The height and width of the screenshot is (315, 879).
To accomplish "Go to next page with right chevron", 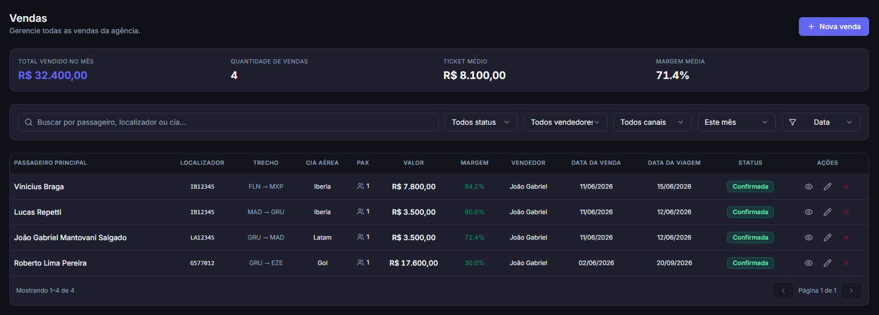I will [x=851, y=291].
